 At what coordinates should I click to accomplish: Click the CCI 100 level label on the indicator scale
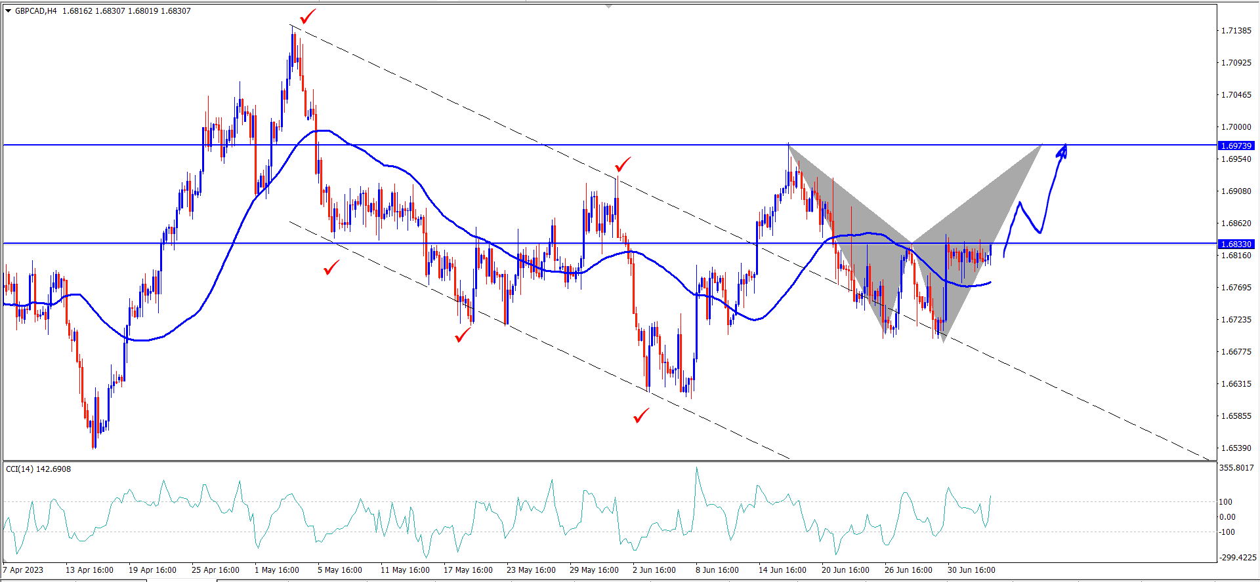click(x=1226, y=502)
